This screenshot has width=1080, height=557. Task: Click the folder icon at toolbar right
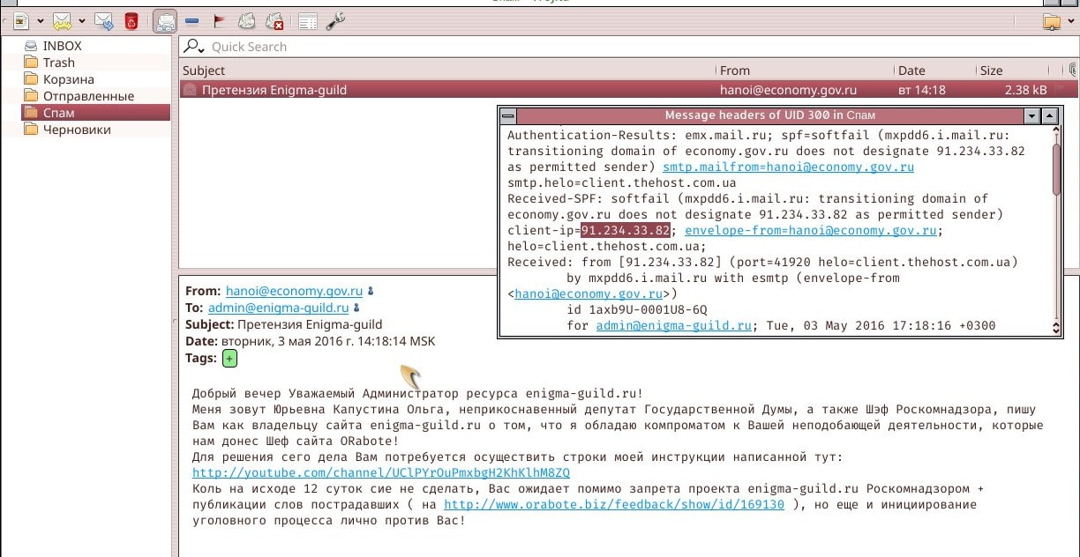point(1051,21)
